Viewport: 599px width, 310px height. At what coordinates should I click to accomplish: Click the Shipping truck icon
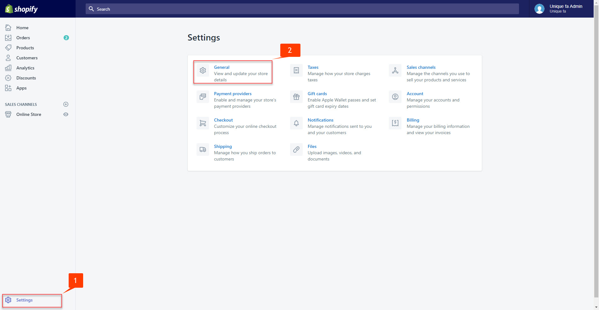tap(203, 150)
